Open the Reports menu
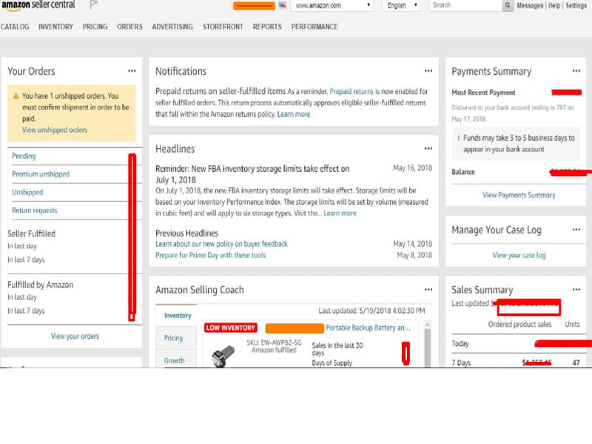The image size is (592, 444). (267, 27)
